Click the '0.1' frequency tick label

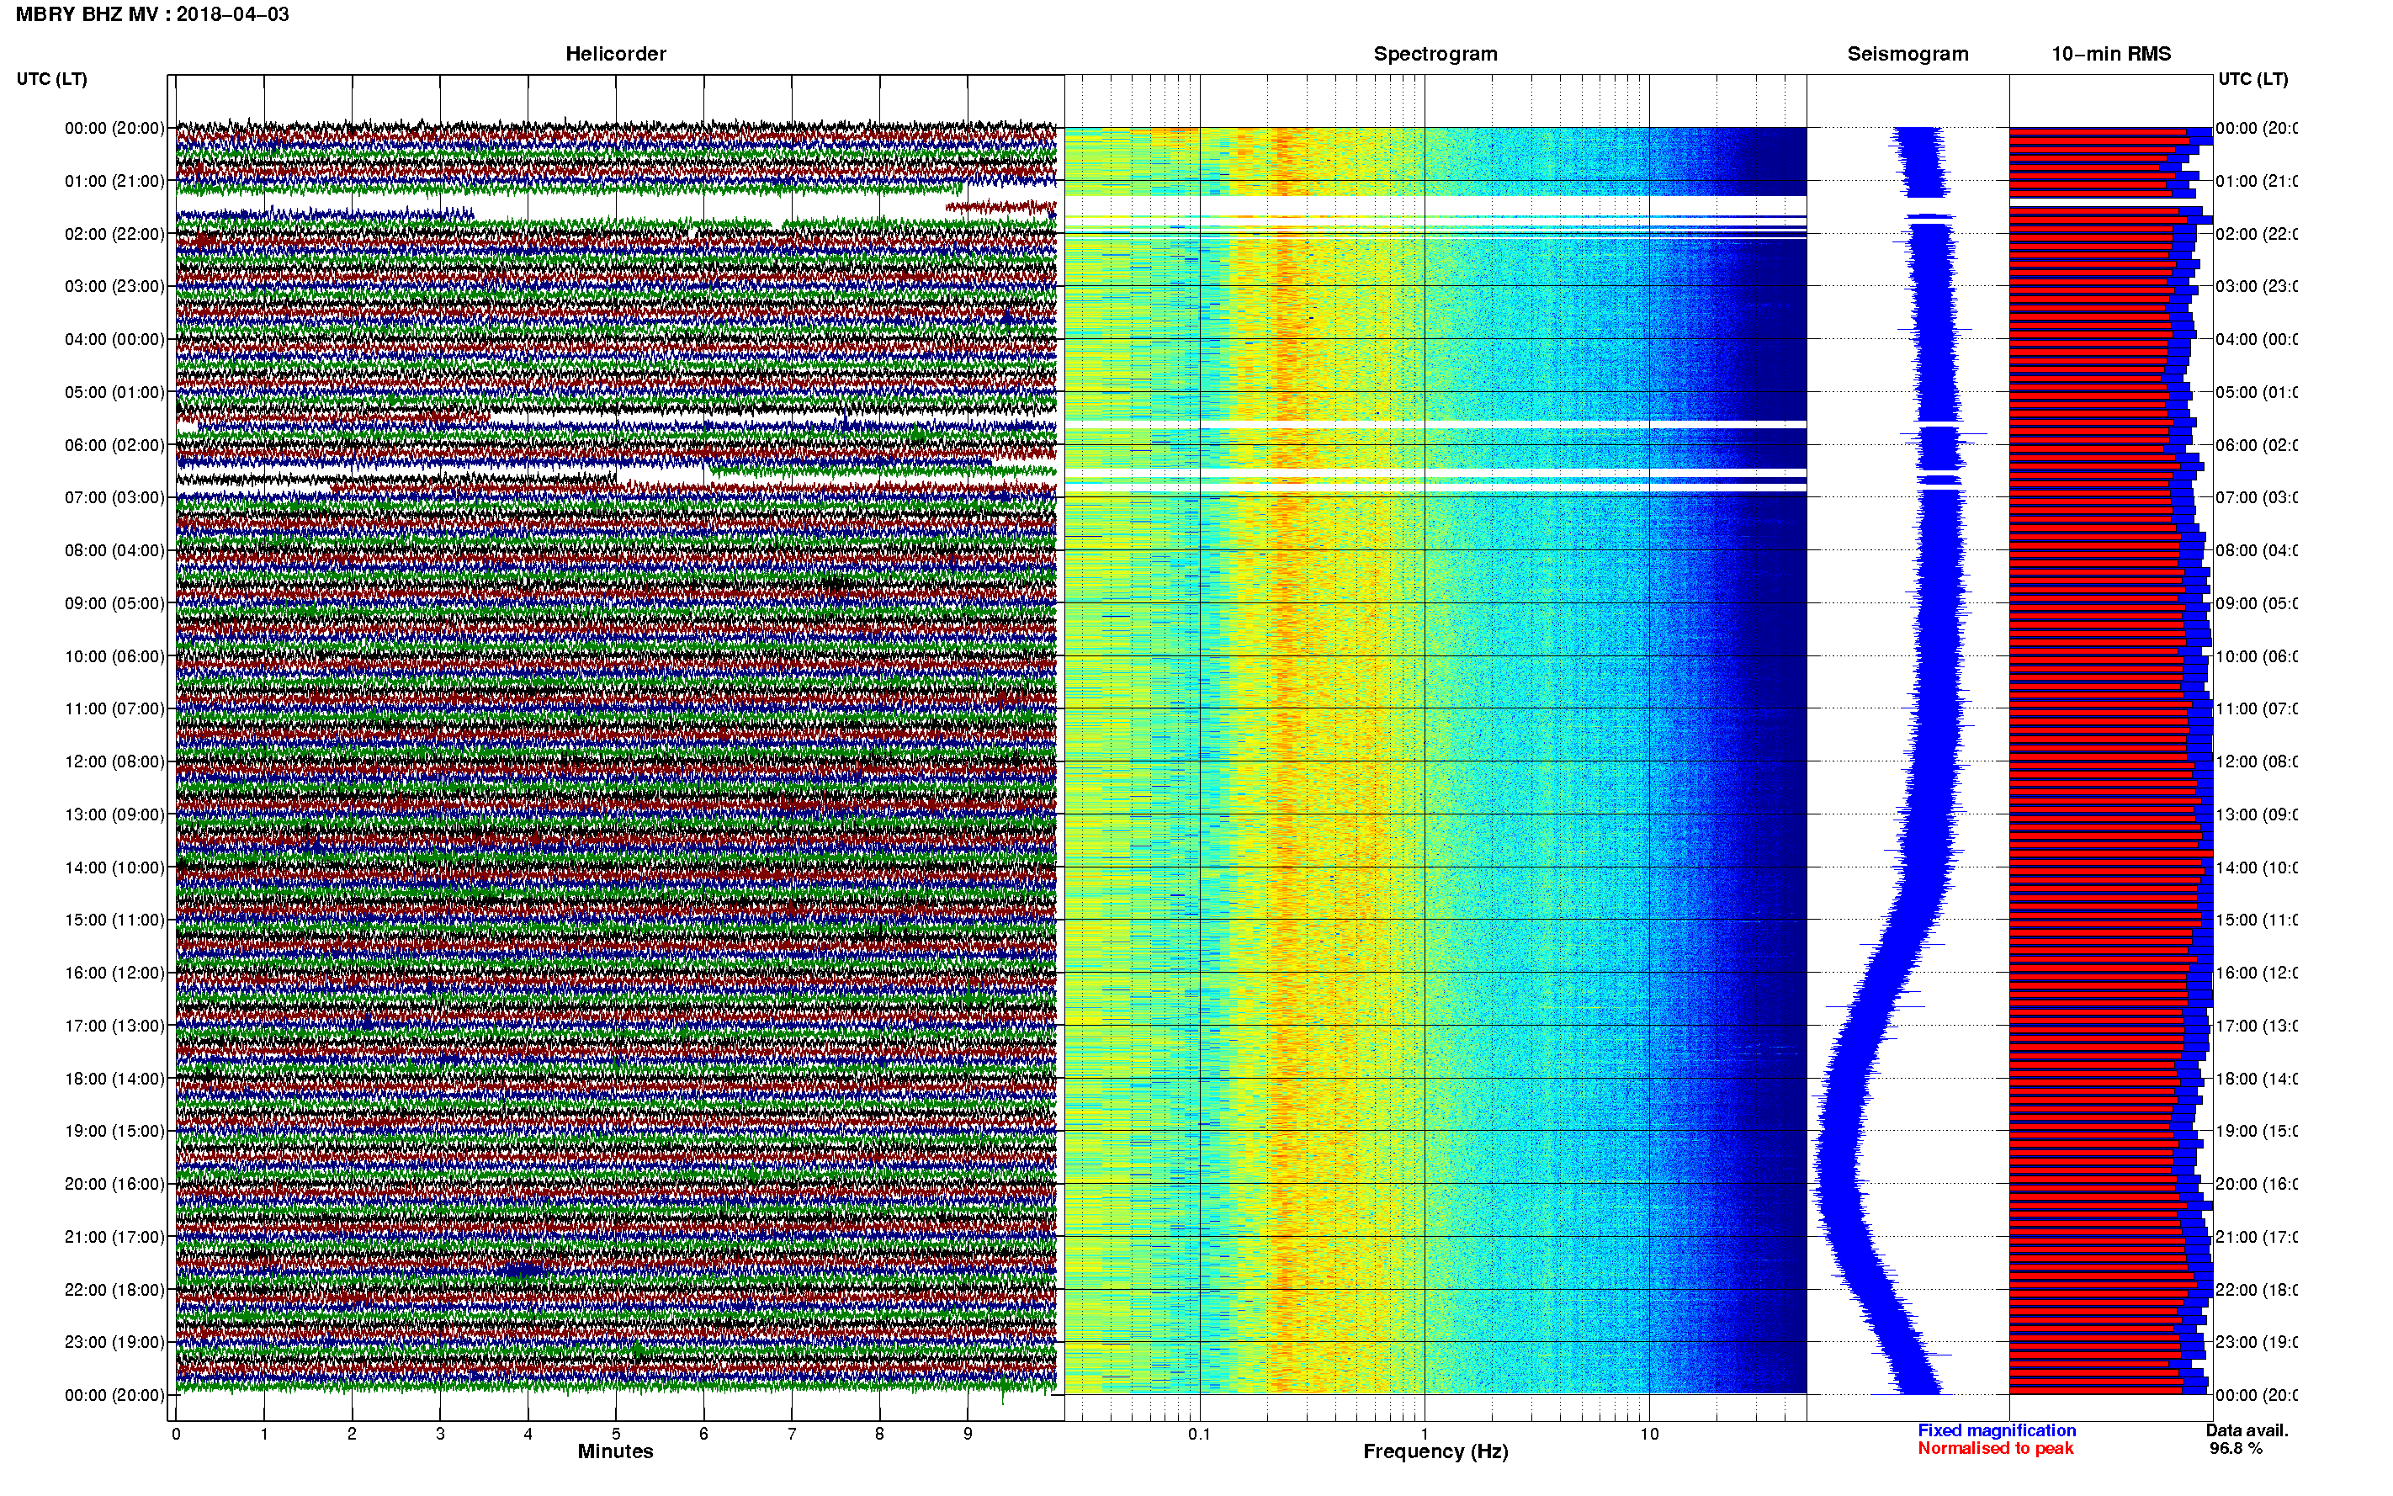(x=1199, y=1435)
